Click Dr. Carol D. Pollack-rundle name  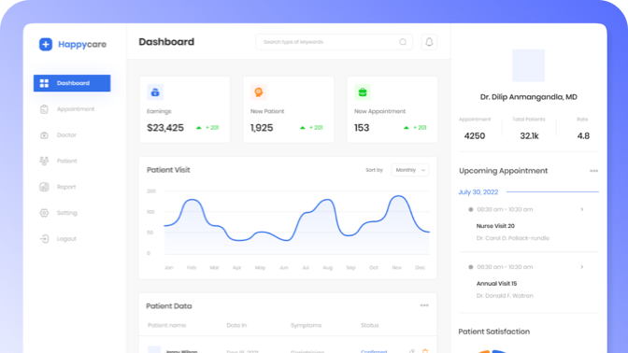(513, 238)
